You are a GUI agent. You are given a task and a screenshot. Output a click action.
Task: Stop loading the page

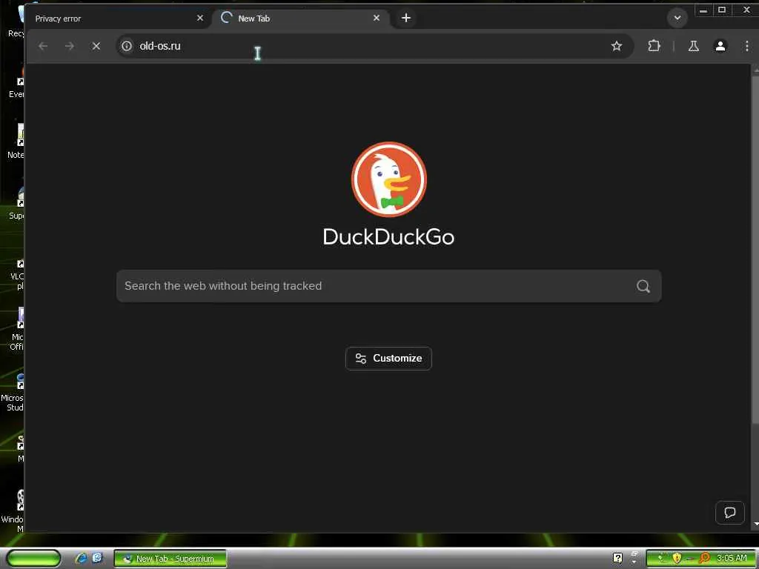point(96,46)
